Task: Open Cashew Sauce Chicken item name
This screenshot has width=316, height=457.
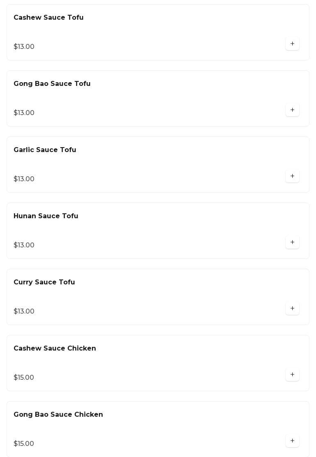Action: (x=55, y=349)
